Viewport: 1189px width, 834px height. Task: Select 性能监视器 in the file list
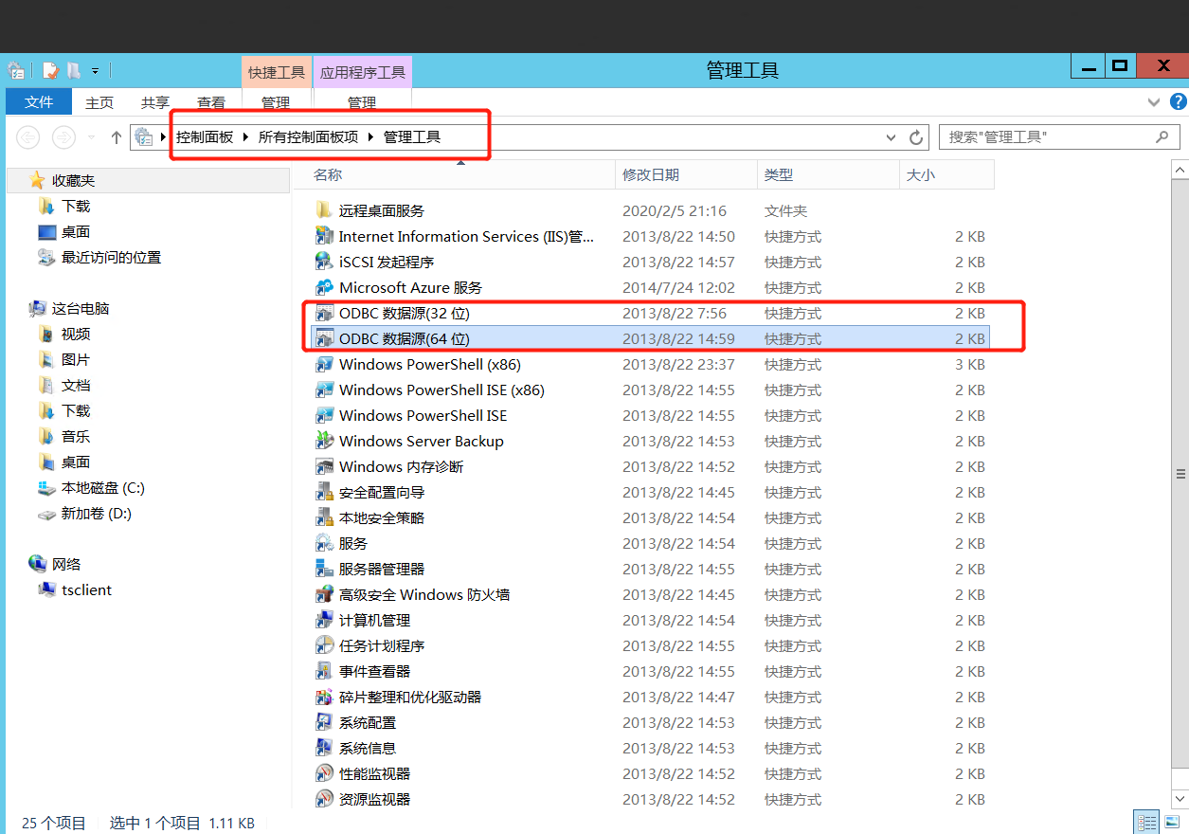pos(379,772)
